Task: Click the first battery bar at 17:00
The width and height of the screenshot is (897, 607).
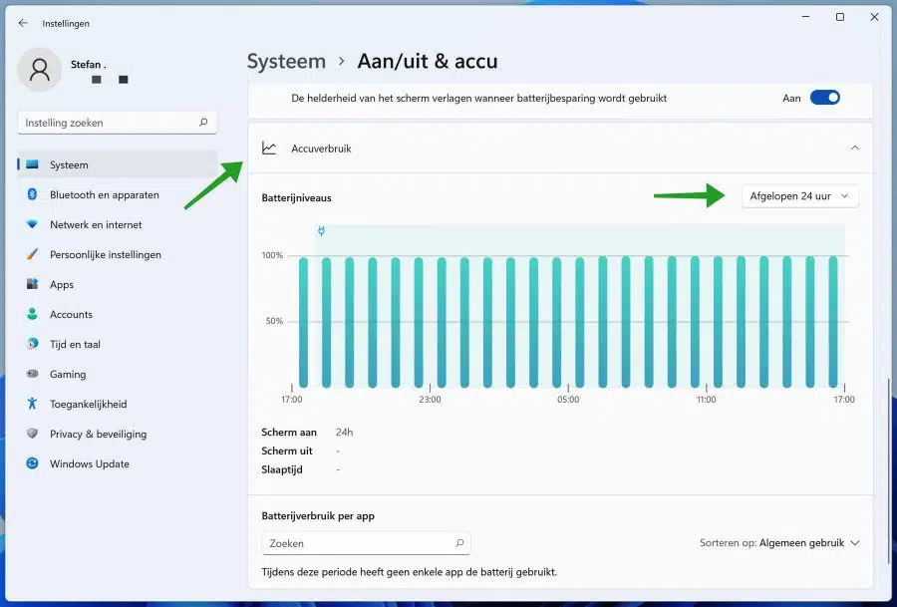Action: pos(303,322)
